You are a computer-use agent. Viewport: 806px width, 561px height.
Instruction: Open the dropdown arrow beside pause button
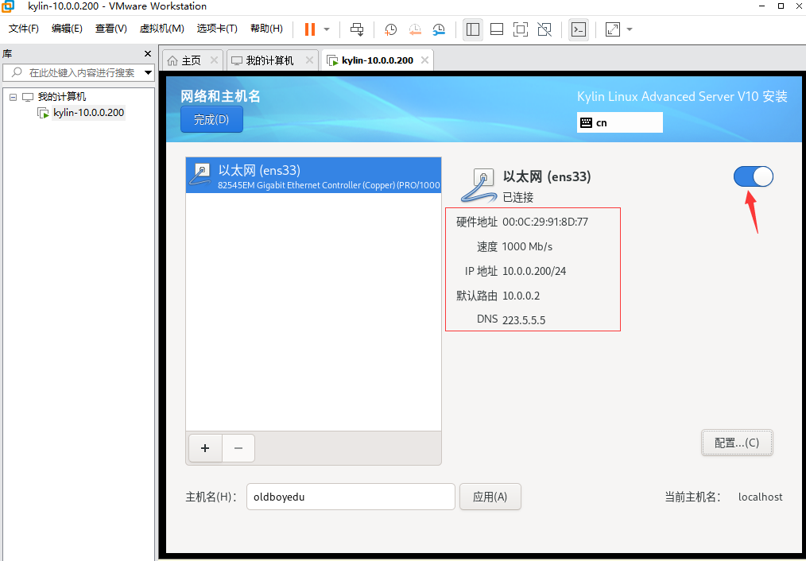click(327, 29)
